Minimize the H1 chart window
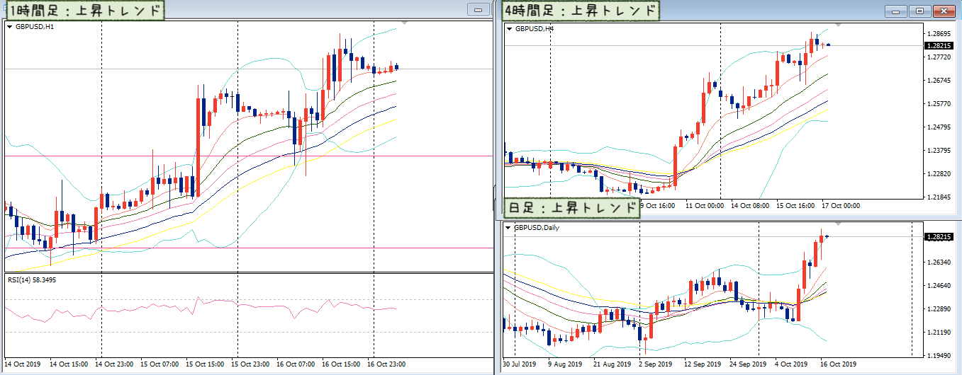This screenshot has width=962, height=375. [479, 10]
